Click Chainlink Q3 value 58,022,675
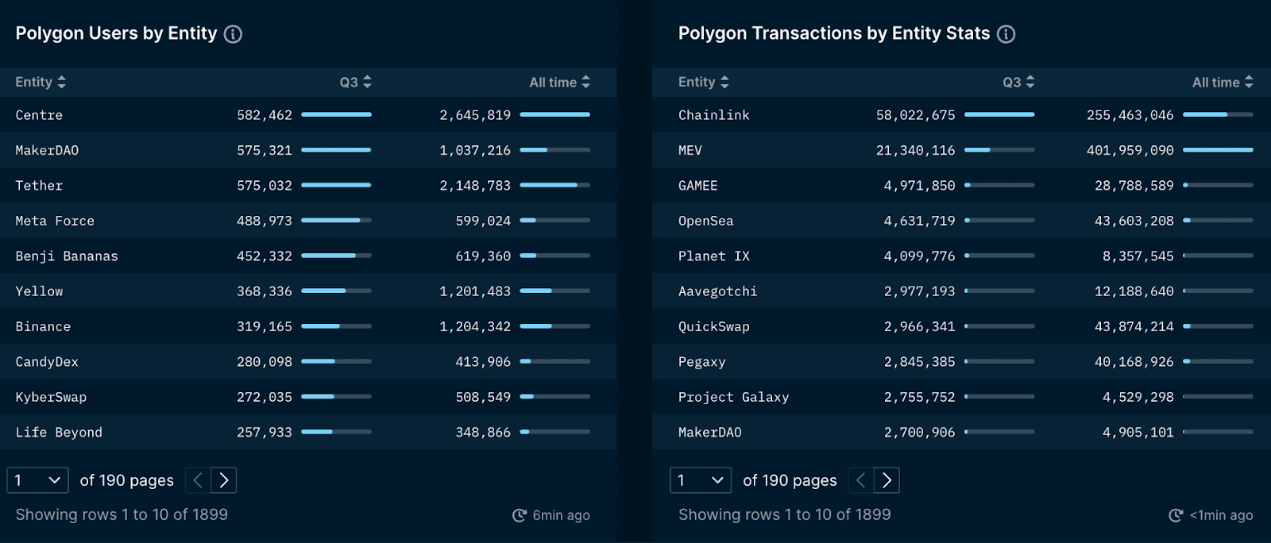 [x=916, y=115]
